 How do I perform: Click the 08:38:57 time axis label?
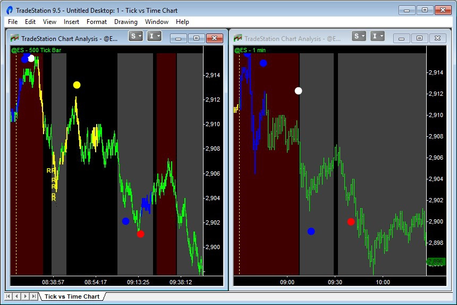[x=53, y=282]
